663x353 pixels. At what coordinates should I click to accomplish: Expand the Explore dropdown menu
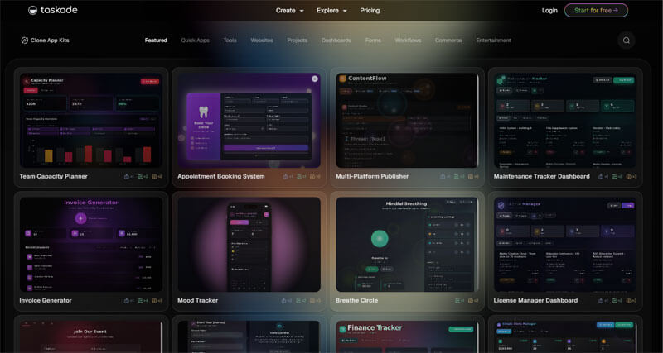click(331, 11)
